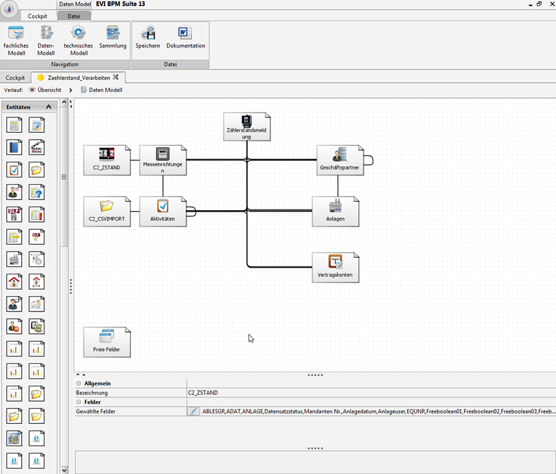Open the Datei ribbon tab
Screen dimensions: 556x474
click(x=74, y=16)
